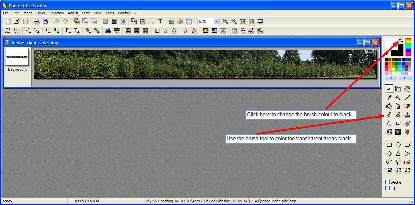This screenshot has height=205, width=415.
Task: Choose the Lasso selection shape
Action: [x=389, y=162]
